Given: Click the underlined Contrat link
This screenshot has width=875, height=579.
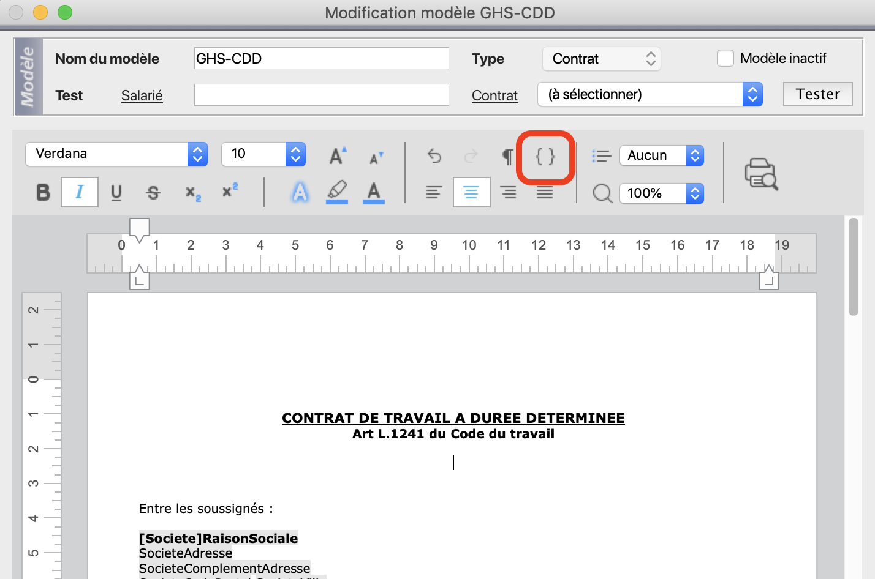Looking at the screenshot, I should [494, 95].
